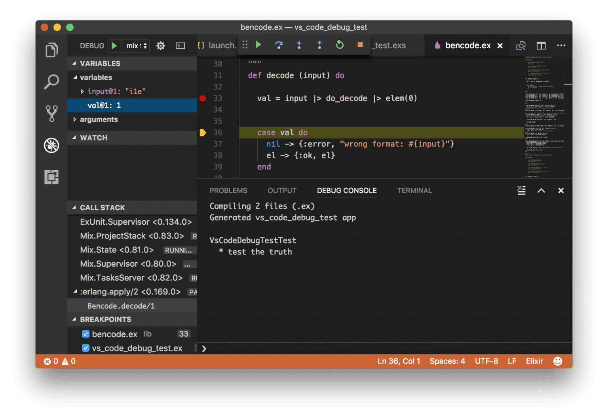The width and height of the screenshot is (608, 419).
Task: Step out in debug toolbar
Action: click(319, 45)
